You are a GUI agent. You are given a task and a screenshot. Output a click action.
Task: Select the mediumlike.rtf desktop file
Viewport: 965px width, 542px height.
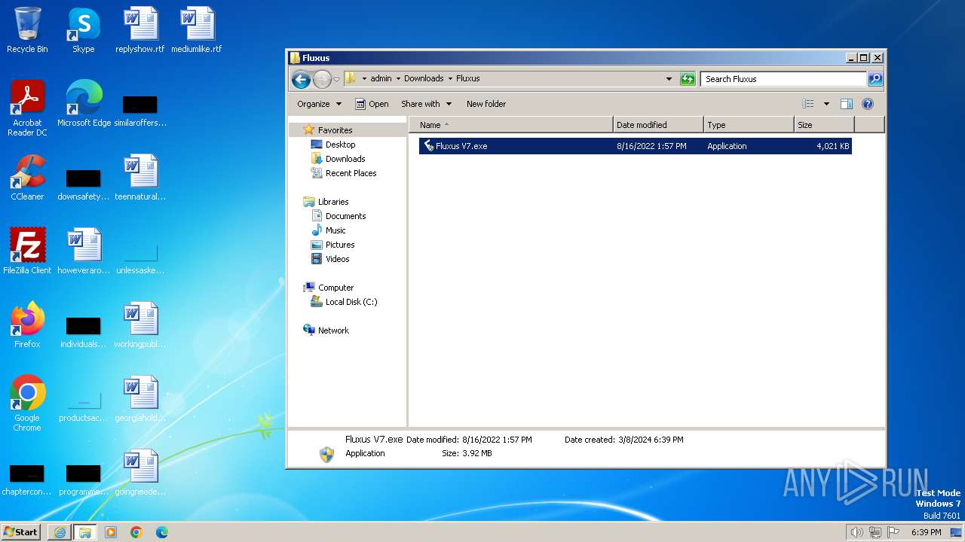pos(197,30)
